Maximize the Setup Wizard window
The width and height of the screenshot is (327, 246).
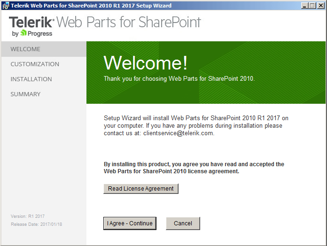pos(312,6)
